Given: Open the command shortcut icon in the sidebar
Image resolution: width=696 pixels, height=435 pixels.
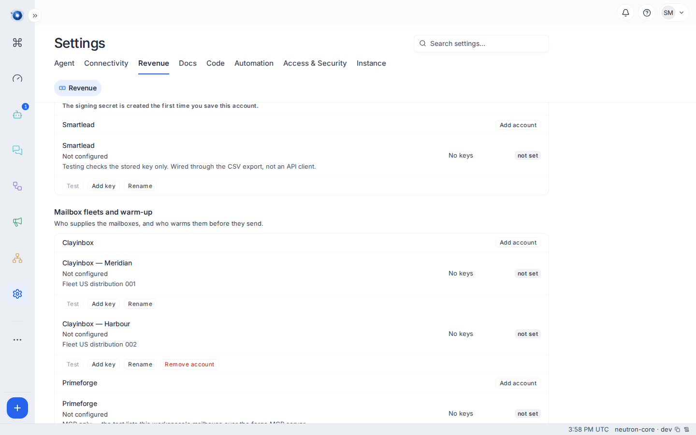Looking at the screenshot, I should (x=17, y=43).
